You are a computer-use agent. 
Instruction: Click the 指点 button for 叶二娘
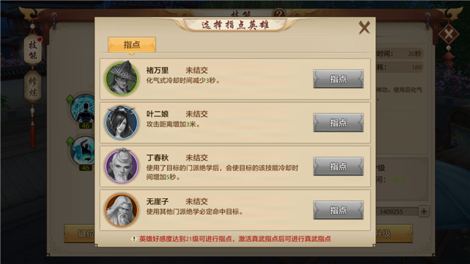(338, 123)
